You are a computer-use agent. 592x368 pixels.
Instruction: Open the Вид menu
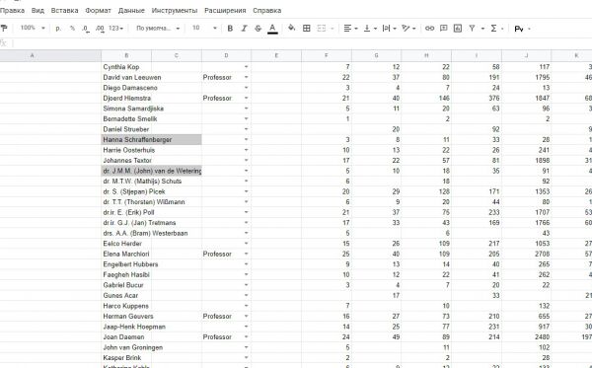(x=37, y=11)
